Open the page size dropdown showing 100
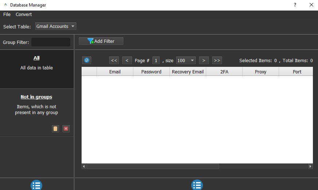This screenshot has width=318, height=190. click(186, 61)
